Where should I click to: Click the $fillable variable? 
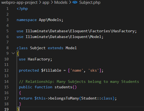51,70
